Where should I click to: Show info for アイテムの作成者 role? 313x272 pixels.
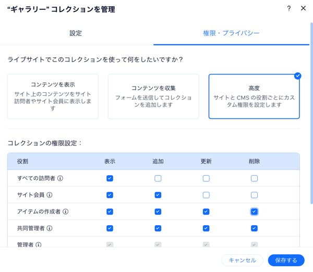click(66, 212)
